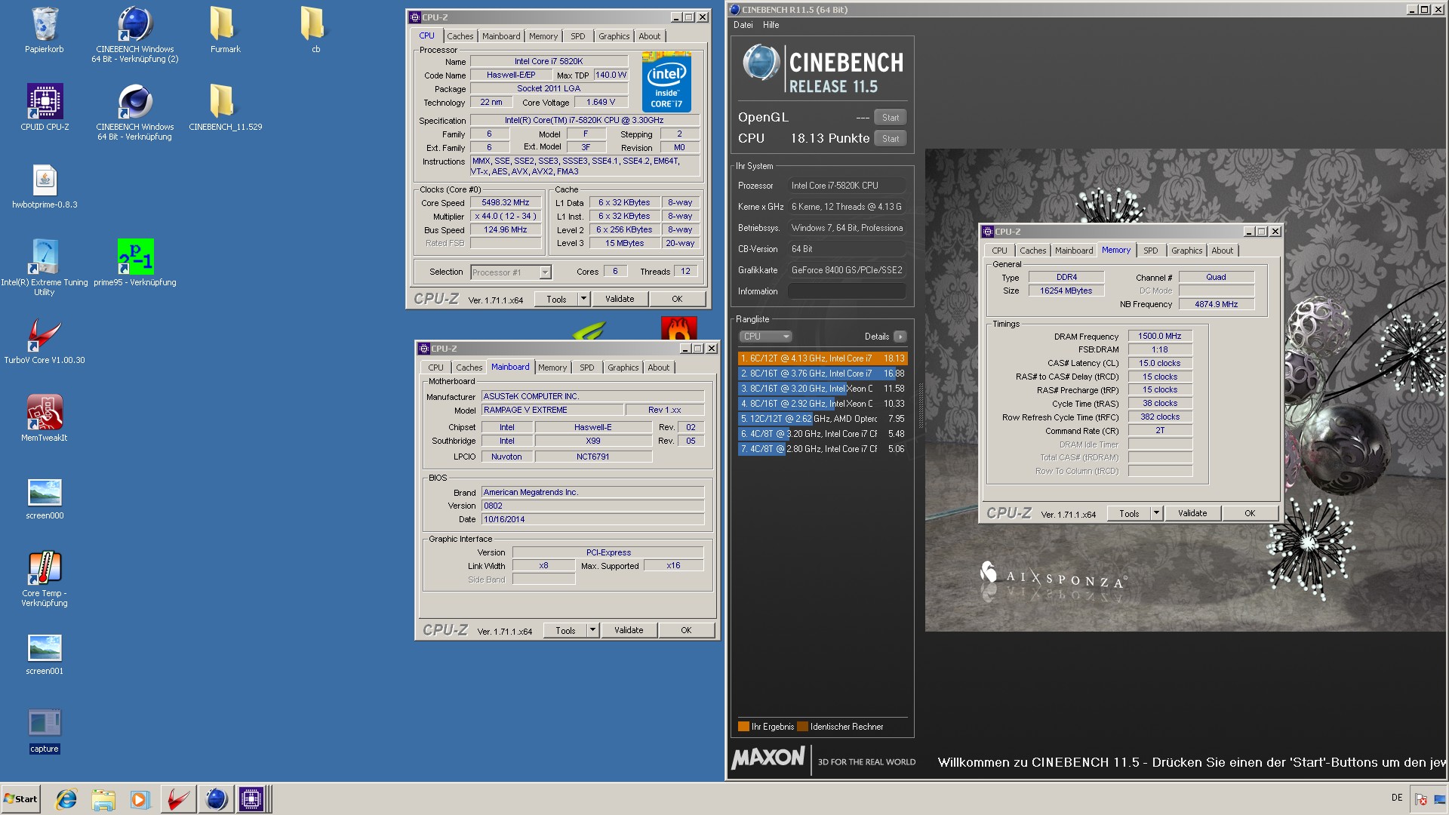Click the Core Voltage value 1.649 V

[x=601, y=103]
